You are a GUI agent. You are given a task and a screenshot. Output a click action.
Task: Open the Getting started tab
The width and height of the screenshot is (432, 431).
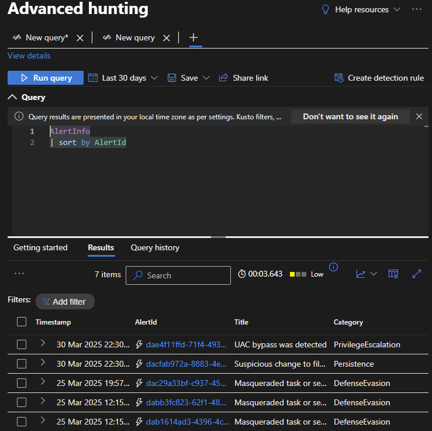[40, 247]
